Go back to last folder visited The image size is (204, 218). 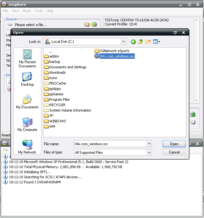133,42
